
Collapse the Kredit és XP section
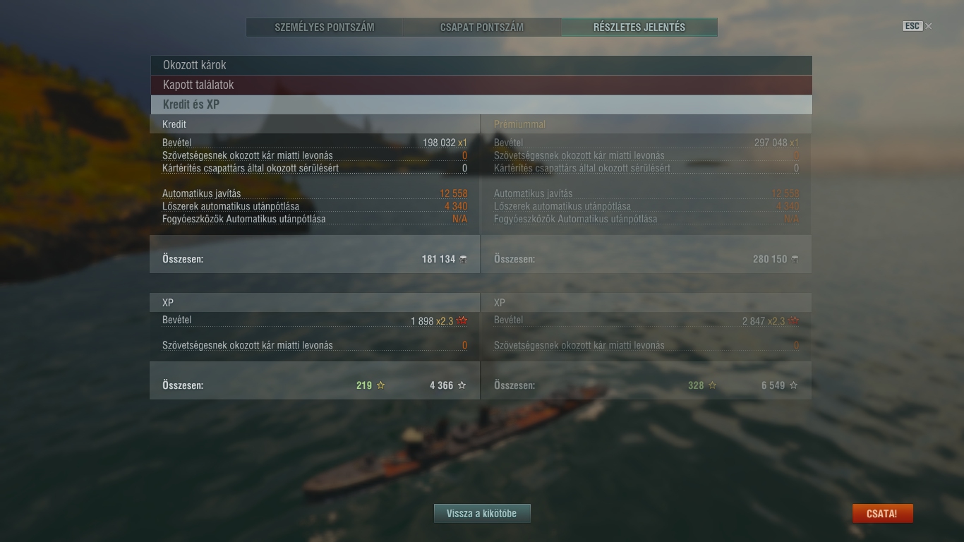coord(481,104)
